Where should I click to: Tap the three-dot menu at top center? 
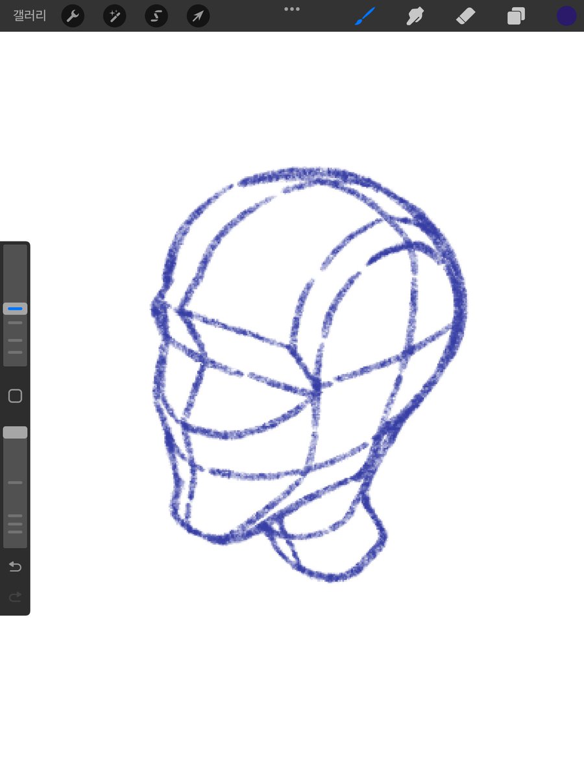[292, 9]
